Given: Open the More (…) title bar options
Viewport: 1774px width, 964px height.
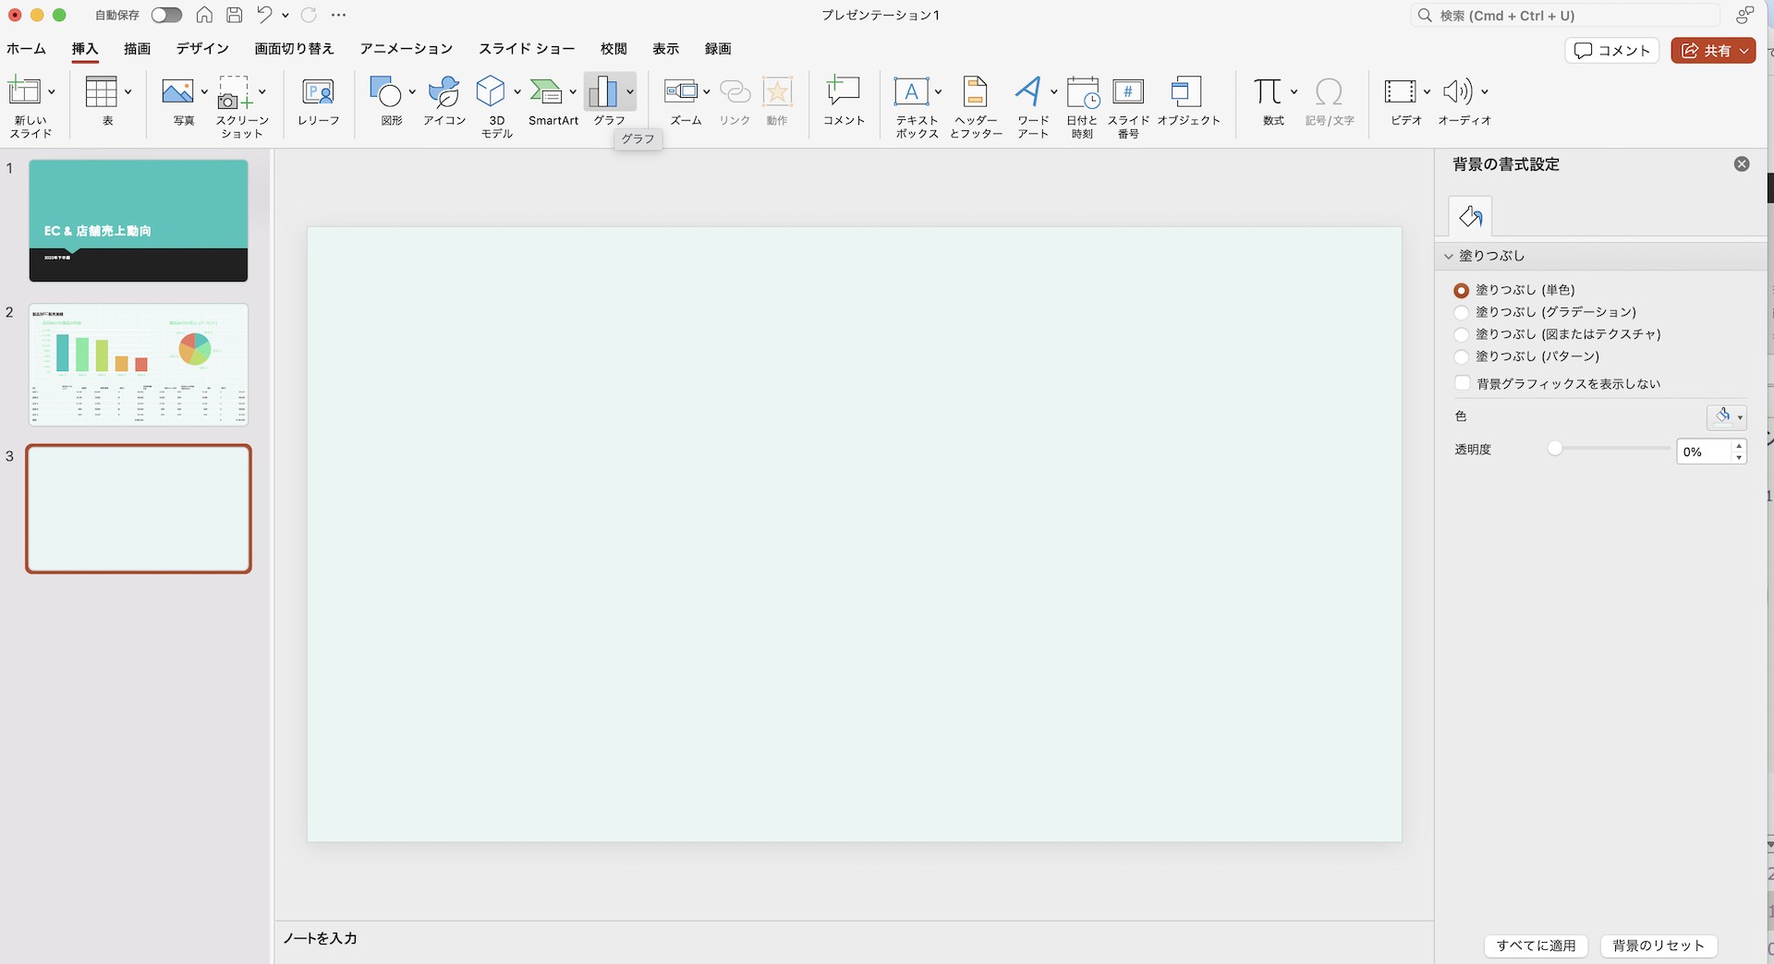Looking at the screenshot, I should pyautogui.click(x=339, y=15).
